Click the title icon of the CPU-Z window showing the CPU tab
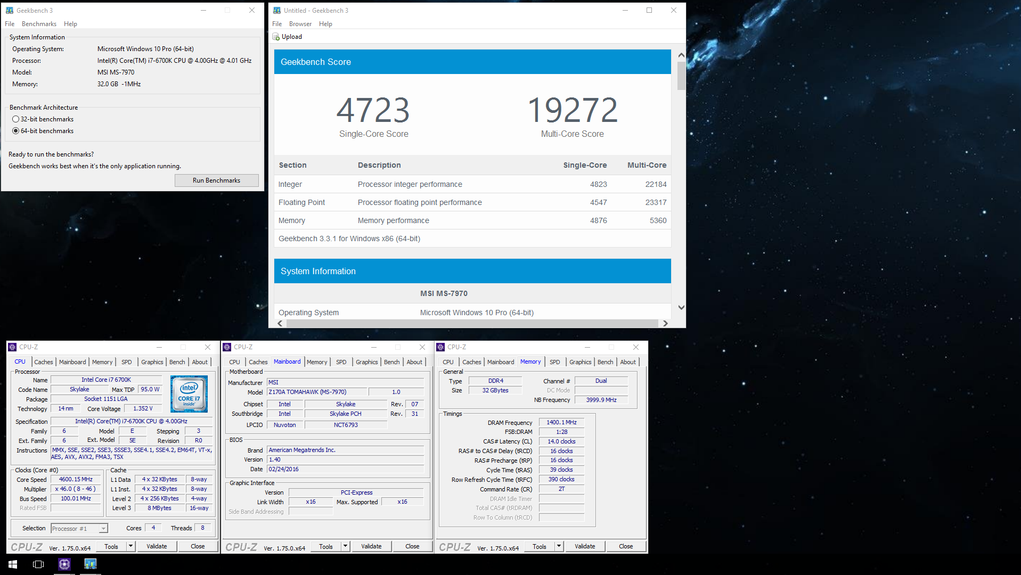This screenshot has height=575, width=1021. [12, 347]
